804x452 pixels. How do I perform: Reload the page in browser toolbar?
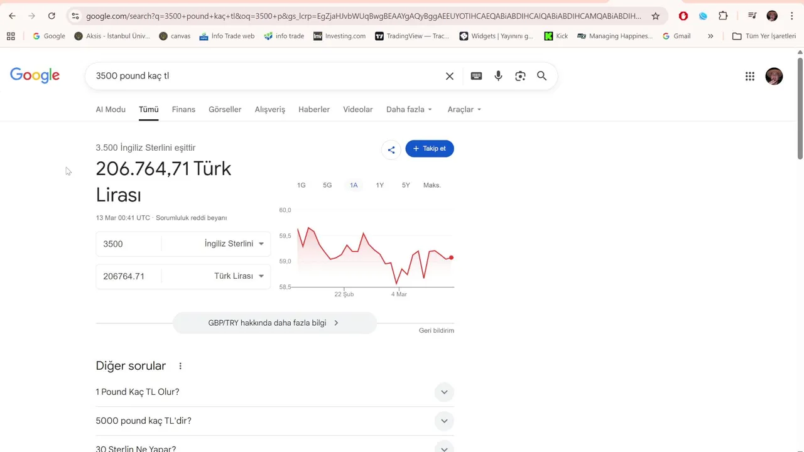pyautogui.click(x=52, y=16)
